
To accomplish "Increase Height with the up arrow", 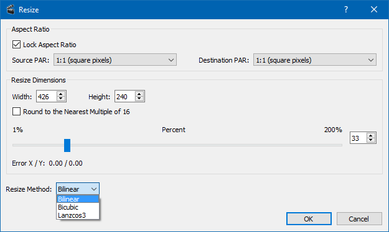I will pyautogui.click(x=139, y=94).
